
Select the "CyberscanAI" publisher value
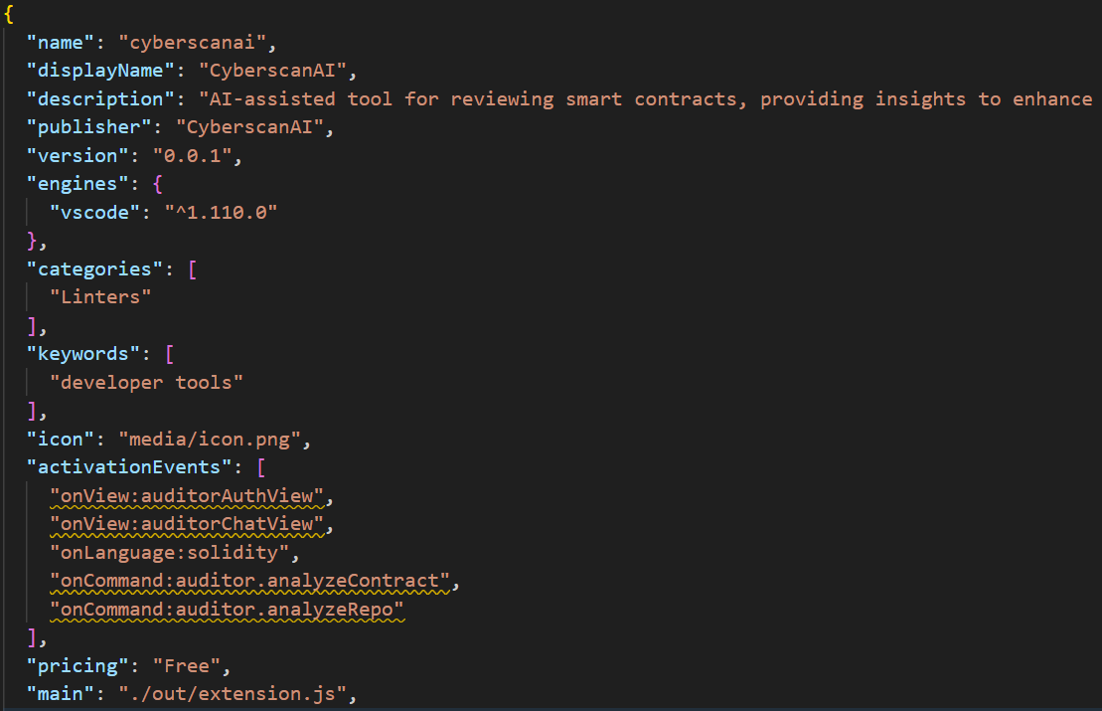click(x=249, y=127)
